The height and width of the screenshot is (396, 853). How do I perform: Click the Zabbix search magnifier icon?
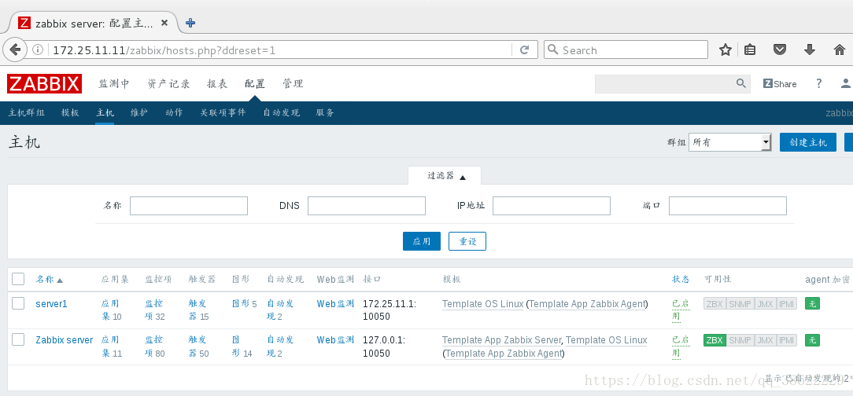point(741,83)
